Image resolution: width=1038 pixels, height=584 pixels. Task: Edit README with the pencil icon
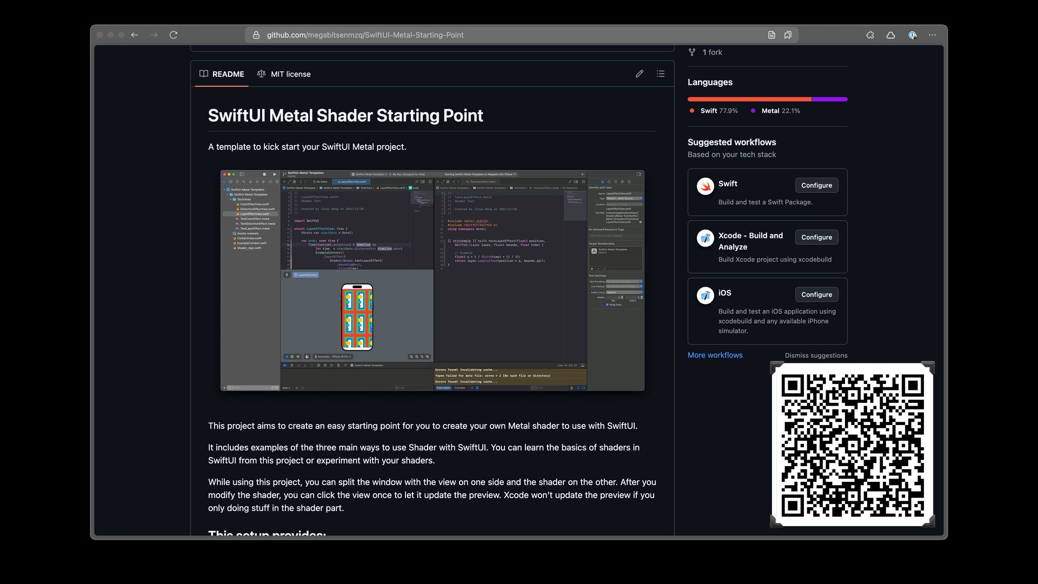pos(640,74)
